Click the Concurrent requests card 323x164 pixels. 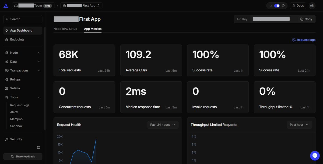(x=84, y=97)
